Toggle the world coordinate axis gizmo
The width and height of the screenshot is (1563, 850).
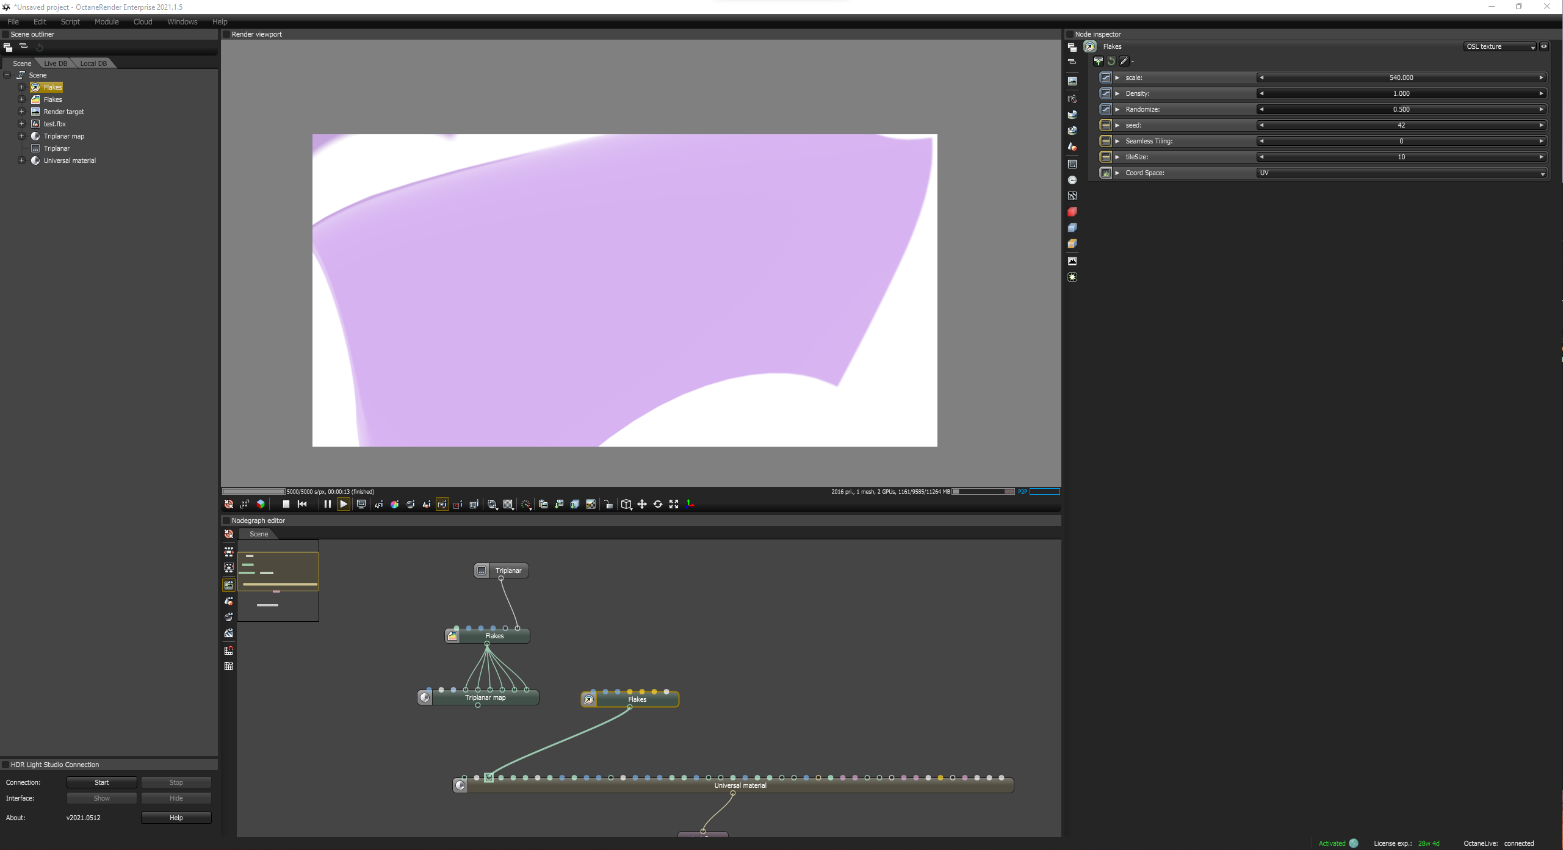690,504
